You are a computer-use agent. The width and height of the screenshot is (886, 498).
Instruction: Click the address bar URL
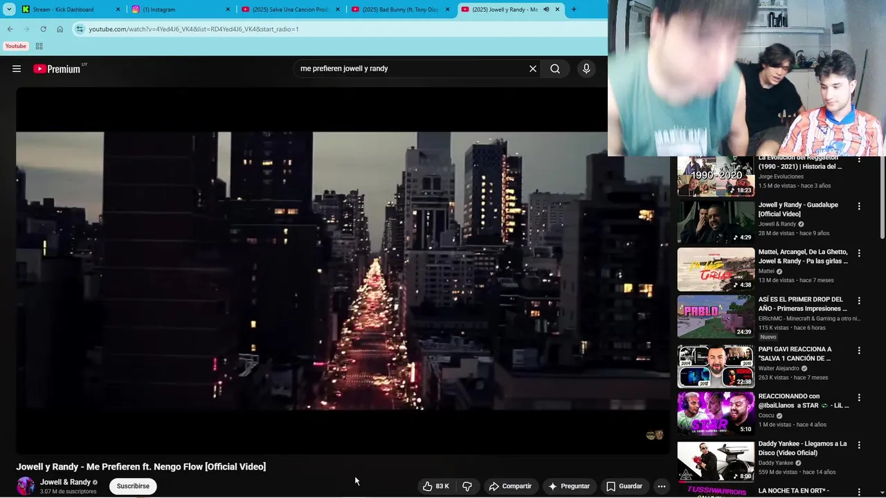point(194,29)
